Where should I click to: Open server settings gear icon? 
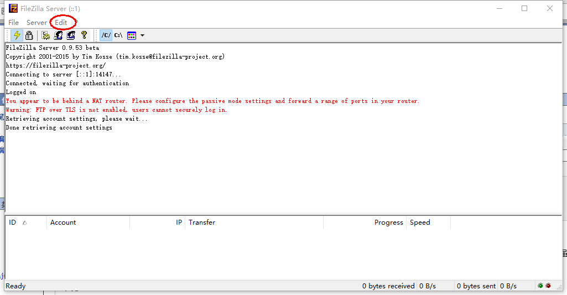(45, 35)
